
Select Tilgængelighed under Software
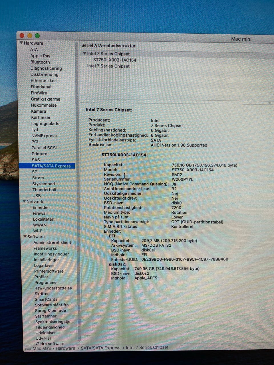click(x=50, y=327)
